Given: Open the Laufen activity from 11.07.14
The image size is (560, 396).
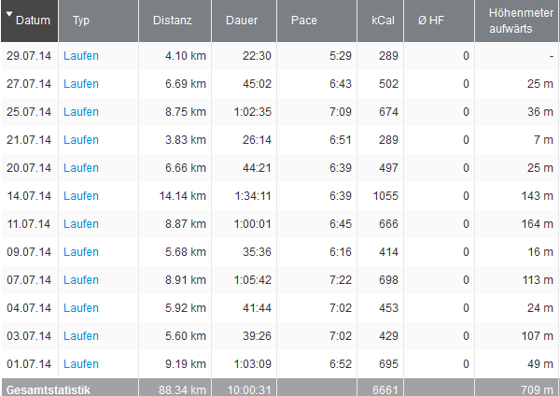Looking at the screenshot, I should tap(81, 224).
